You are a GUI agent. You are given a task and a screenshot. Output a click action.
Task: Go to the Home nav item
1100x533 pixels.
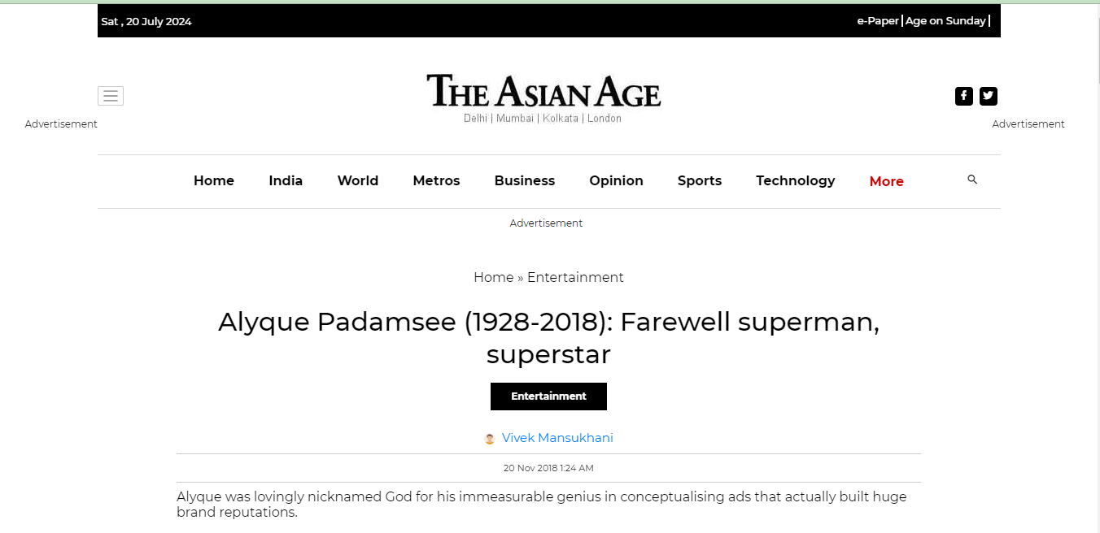pos(214,180)
